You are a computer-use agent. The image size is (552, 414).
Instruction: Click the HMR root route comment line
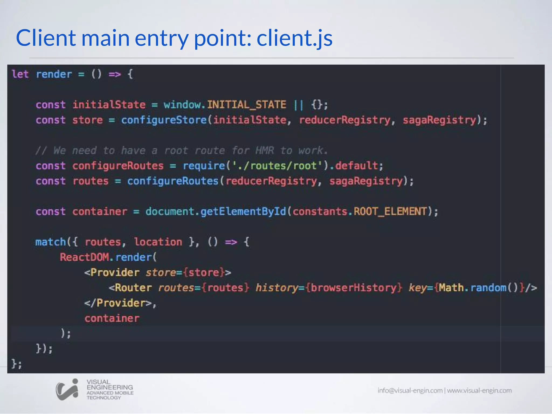tap(181, 150)
